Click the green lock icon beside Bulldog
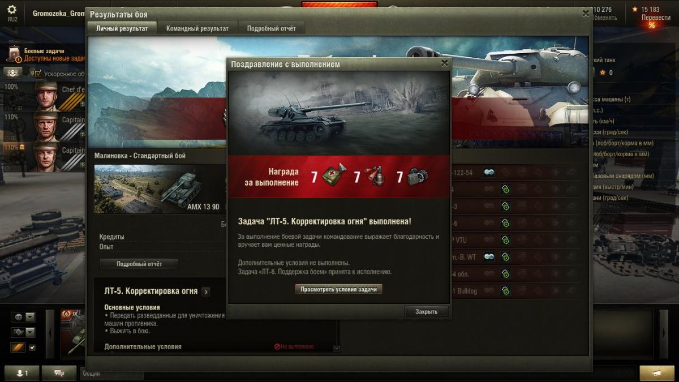The height and width of the screenshot is (382, 679). pyautogui.click(x=505, y=291)
